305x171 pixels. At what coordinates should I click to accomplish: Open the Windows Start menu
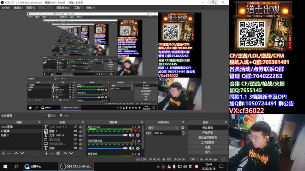point(5,166)
